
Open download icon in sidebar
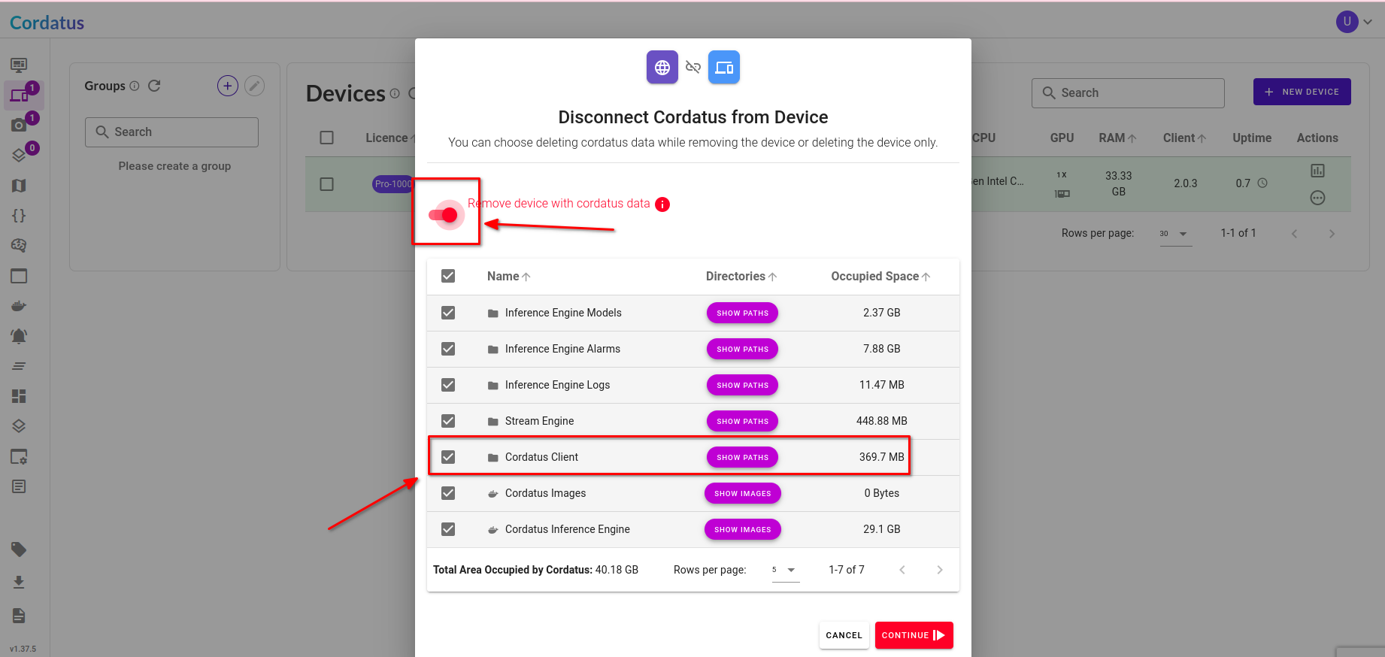tap(19, 583)
